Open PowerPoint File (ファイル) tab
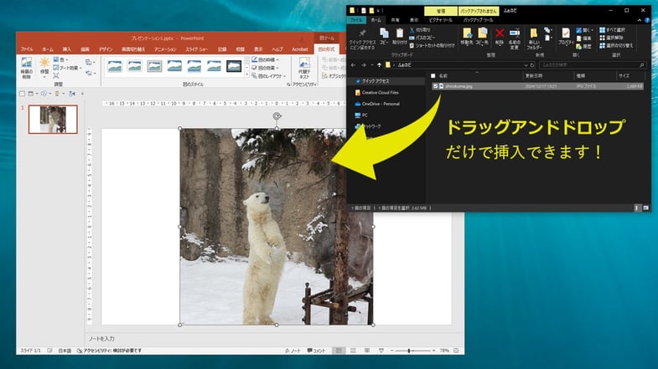 pos(27,49)
